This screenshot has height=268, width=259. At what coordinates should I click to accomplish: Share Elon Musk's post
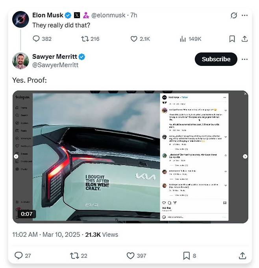coord(244,39)
